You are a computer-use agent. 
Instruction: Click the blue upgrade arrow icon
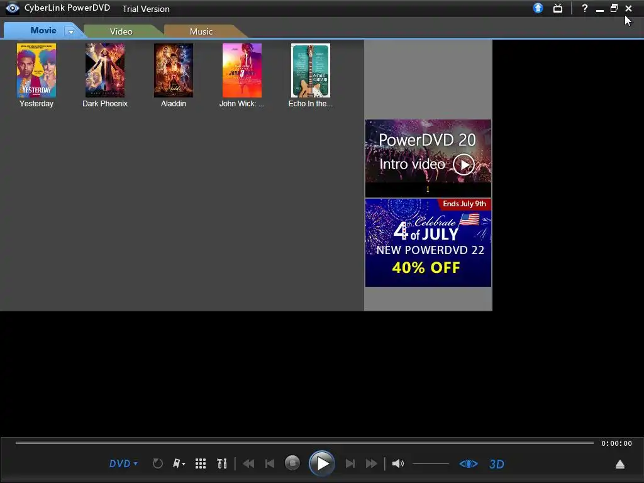coord(538,8)
